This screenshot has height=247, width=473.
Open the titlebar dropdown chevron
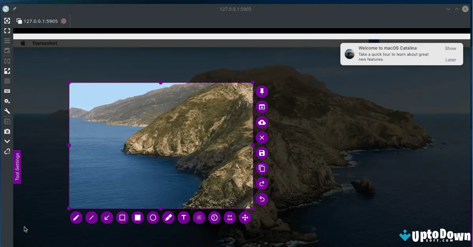[x=448, y=9]
